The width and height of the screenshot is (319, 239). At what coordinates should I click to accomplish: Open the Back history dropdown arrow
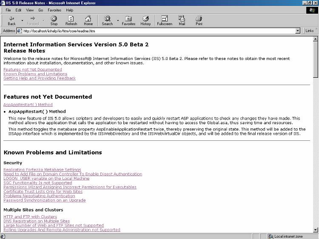pos(22,20)
